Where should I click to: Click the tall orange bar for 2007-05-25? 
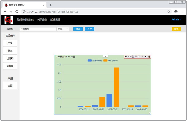[x=116, y=87]
